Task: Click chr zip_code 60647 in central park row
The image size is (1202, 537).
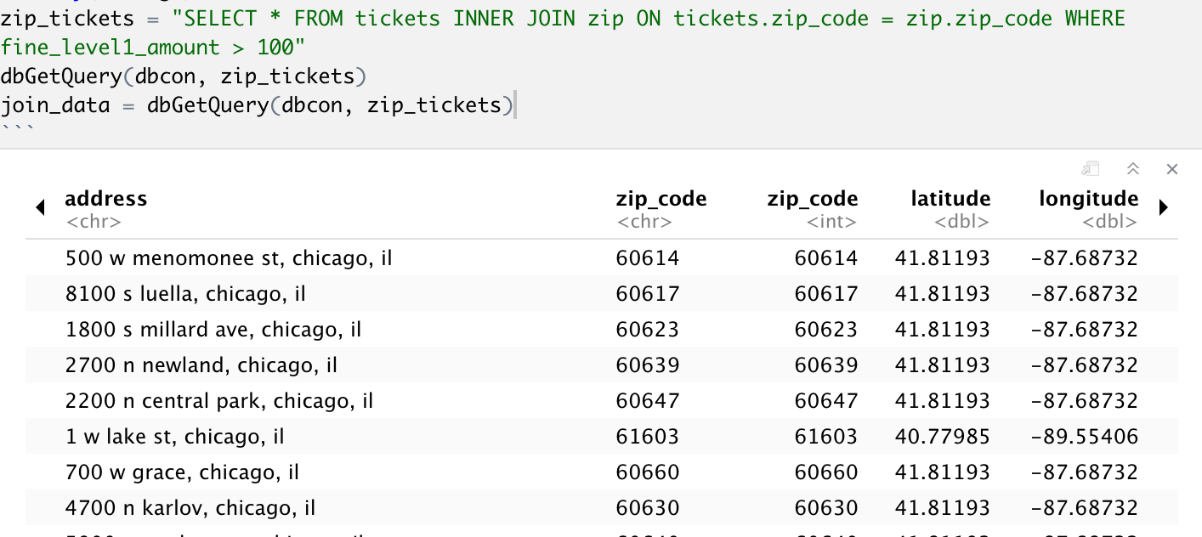Action: coord(648,400)
